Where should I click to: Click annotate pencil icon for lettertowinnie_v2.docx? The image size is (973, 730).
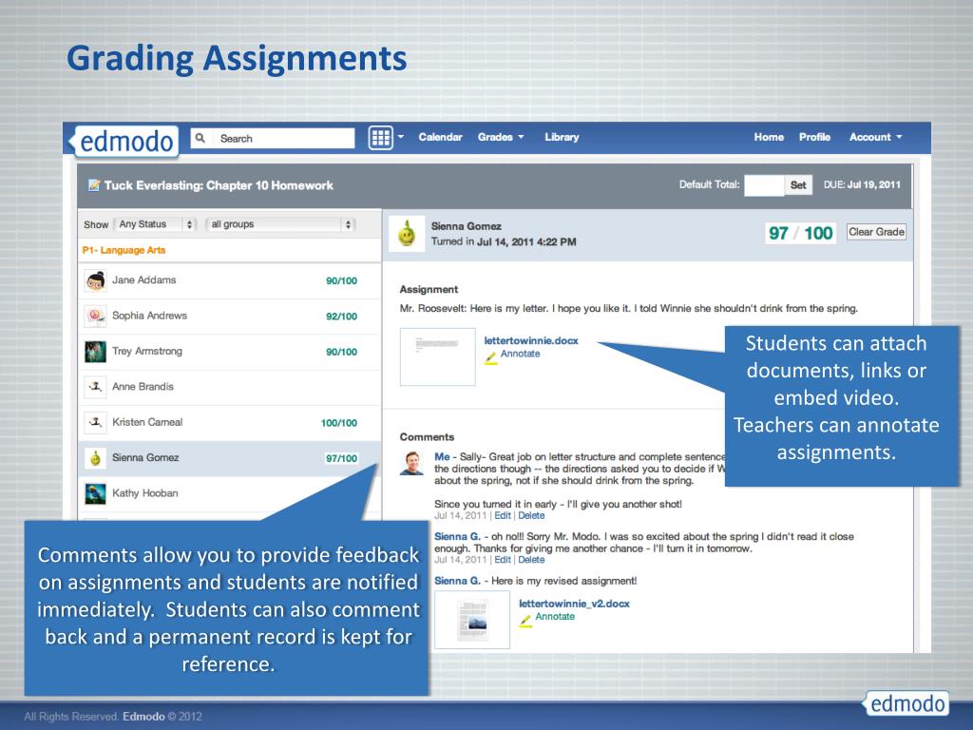[525, 620]
